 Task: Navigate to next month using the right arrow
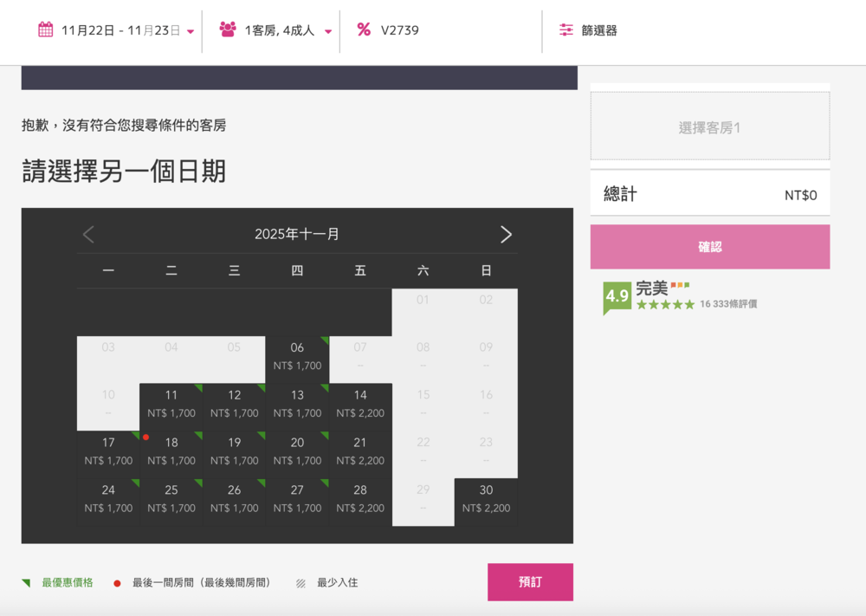[x=507, y=234]
